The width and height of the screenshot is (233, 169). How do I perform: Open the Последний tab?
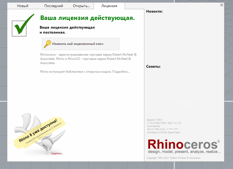click(54, 6)
